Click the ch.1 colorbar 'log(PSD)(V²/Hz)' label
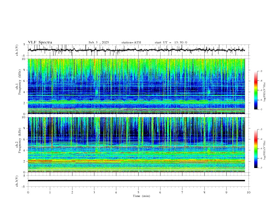This screenshot has width=280, height=216. tap(264, 92)
